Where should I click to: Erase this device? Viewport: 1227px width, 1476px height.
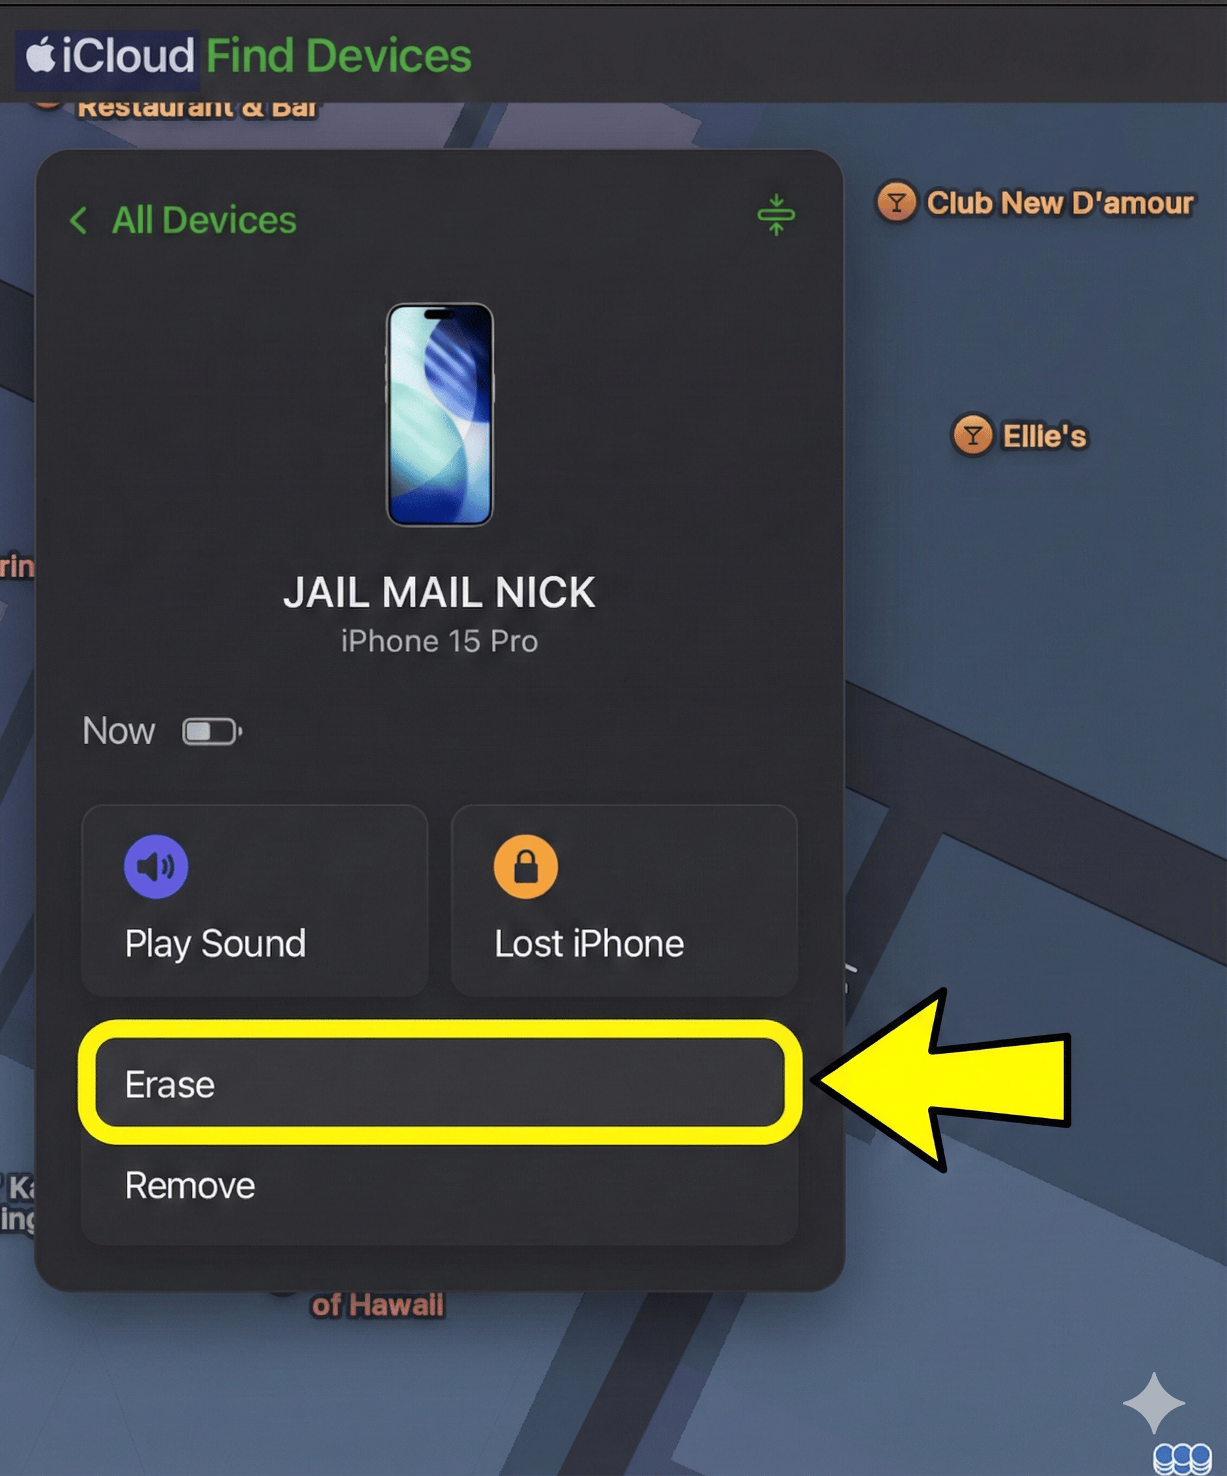click(x=440, y=1084)
